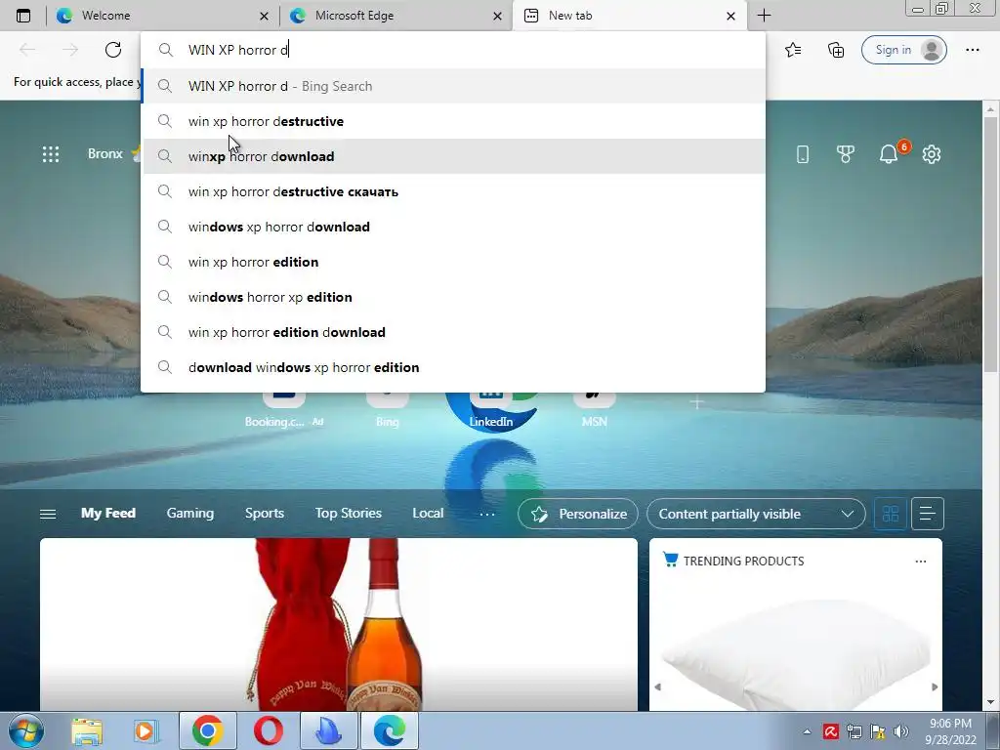Click the Tab actions menu icon
1000x750 pixels.
[x=23, y=16]
